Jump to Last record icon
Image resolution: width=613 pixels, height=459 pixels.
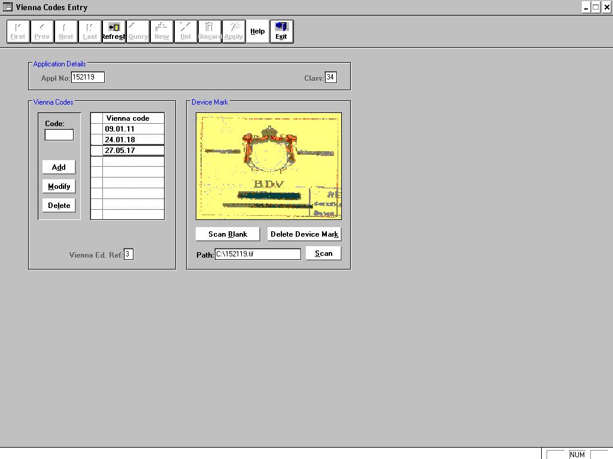click(x=90, y=31)
